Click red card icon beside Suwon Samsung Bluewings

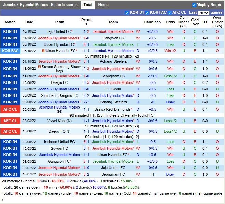point(40,67)
